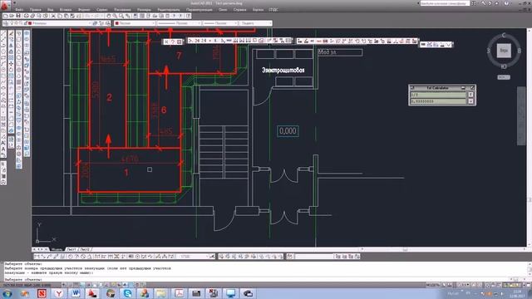Screen dimensions: 532x299
Task: Close the Txt Calculator window
Action: click(x=472, y=88)
